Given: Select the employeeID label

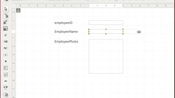Looking at the screenshot, I should [63, 23].
